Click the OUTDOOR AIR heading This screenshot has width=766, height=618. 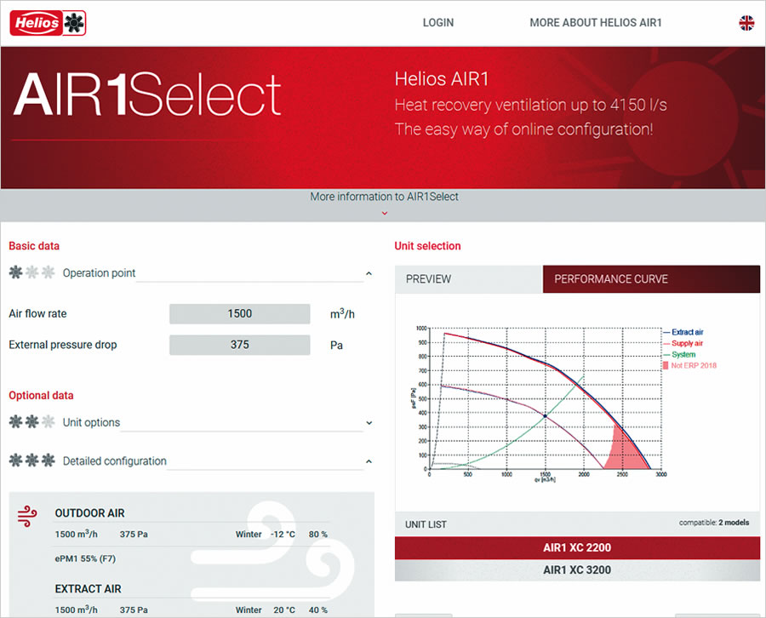coord(90,513)
